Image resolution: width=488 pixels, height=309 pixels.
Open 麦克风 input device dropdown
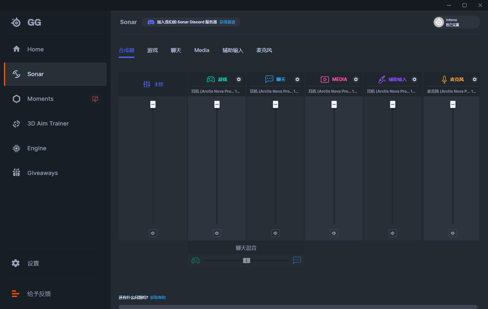[451, 91]
